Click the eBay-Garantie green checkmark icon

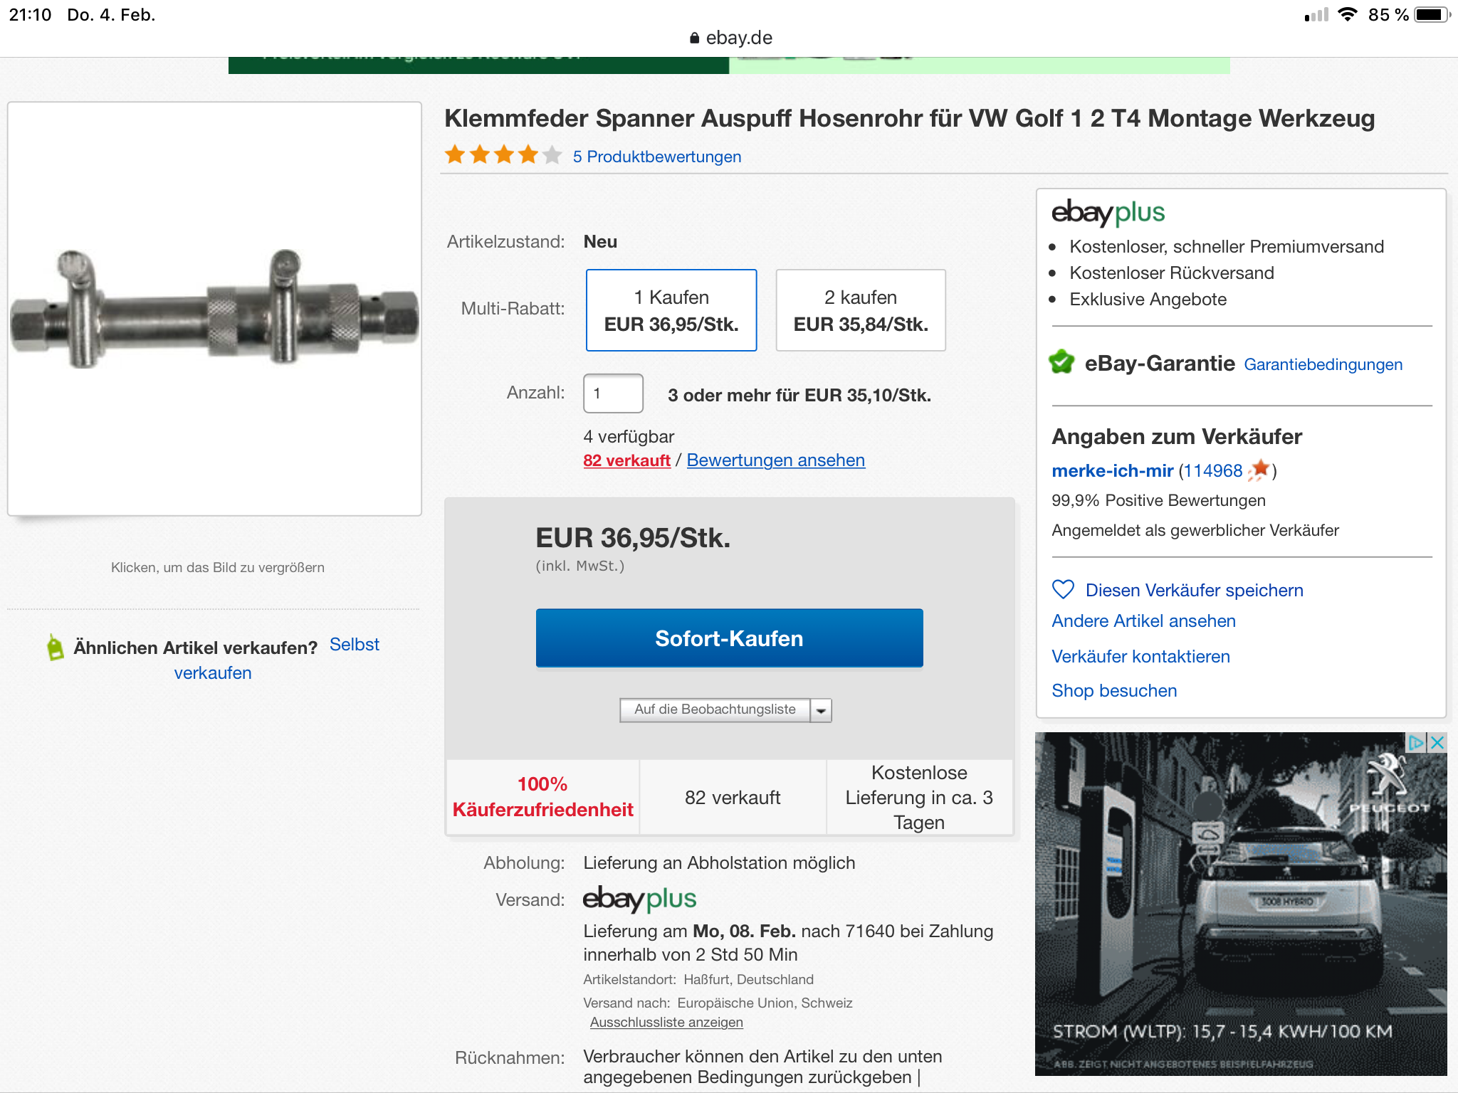point(1061,362)
